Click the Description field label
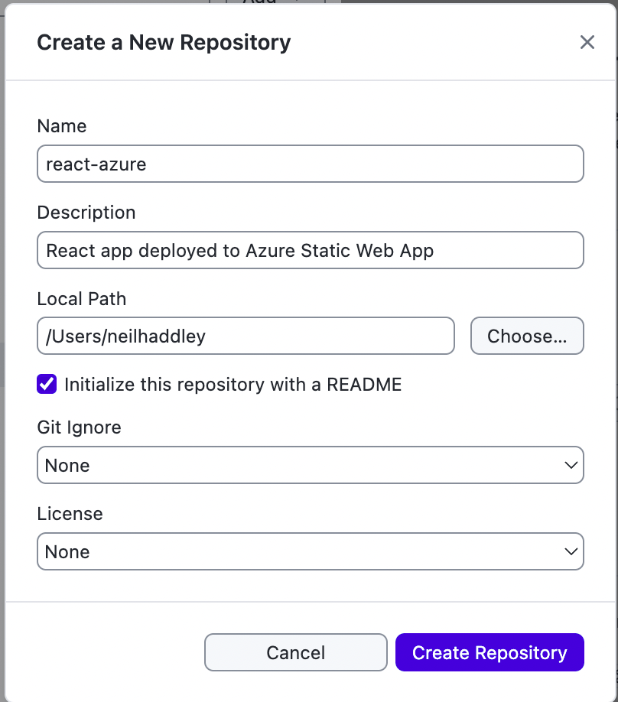Screen dimensions: 618x702 click(x=86, y=213)
